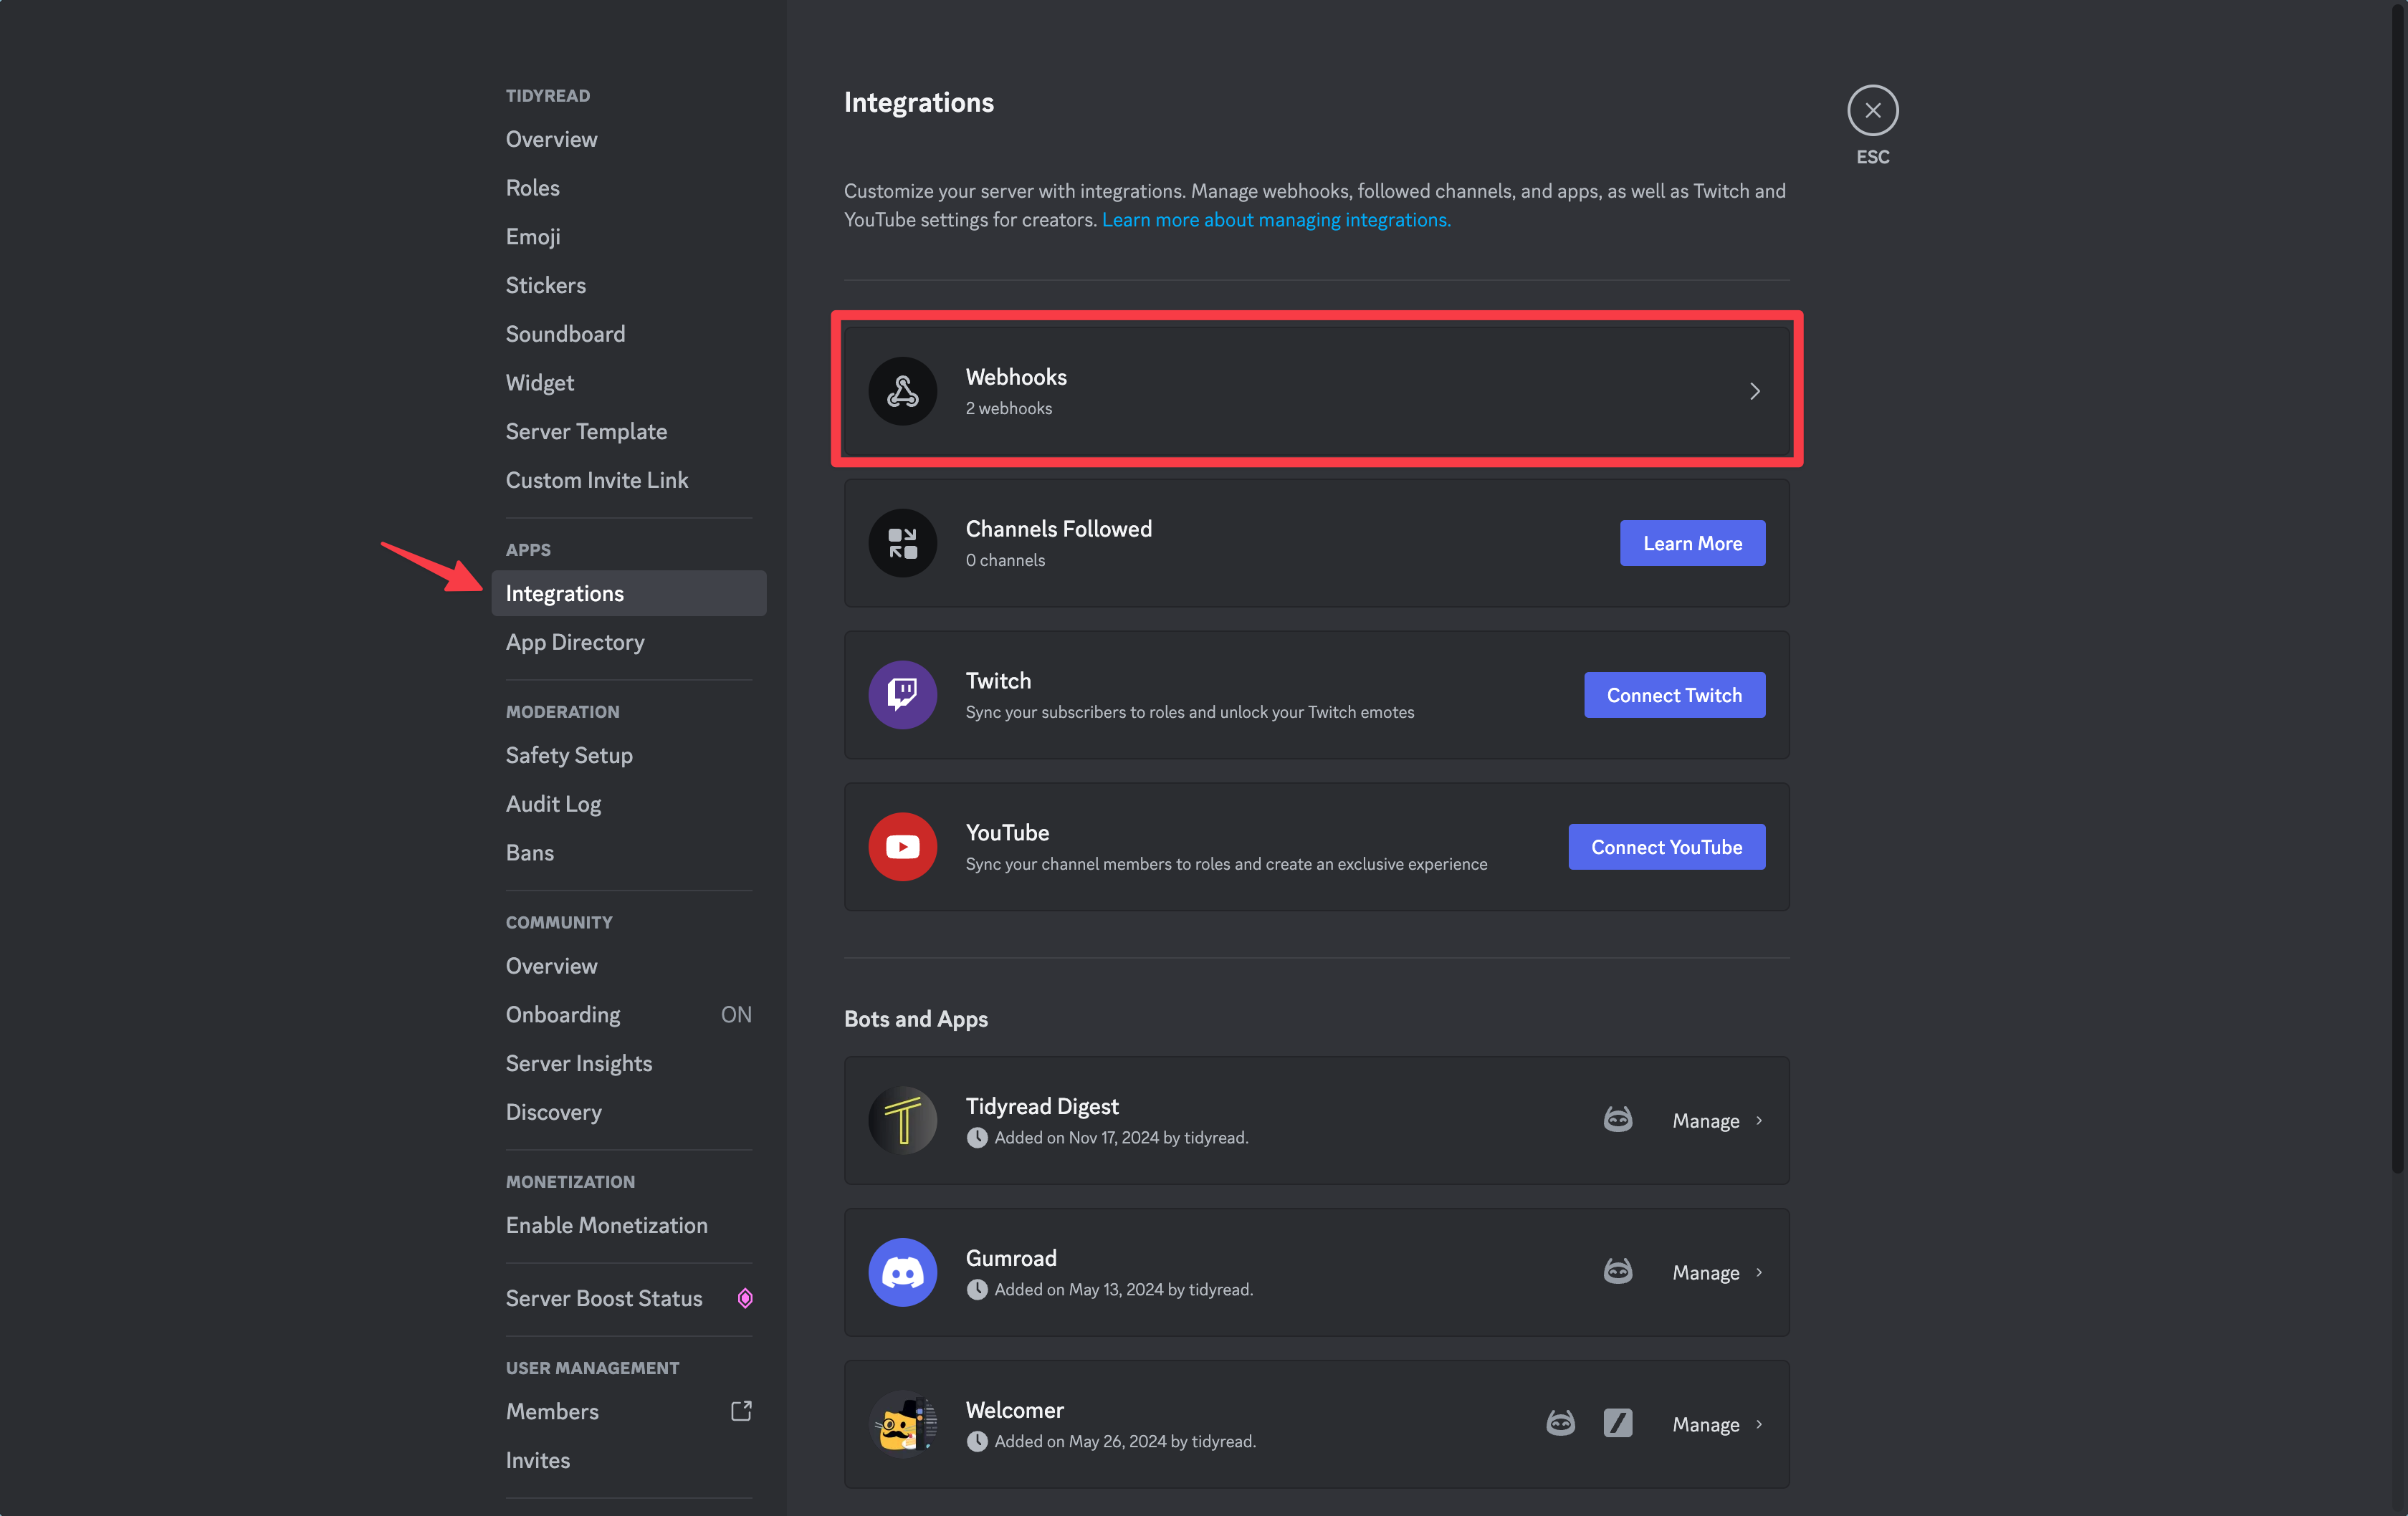
Task: Click Connect YouTube button
Action: (x=1666, y=847)
